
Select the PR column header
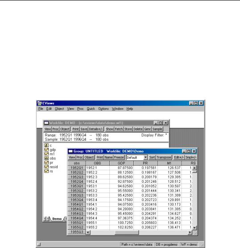[x=145, y=163]
